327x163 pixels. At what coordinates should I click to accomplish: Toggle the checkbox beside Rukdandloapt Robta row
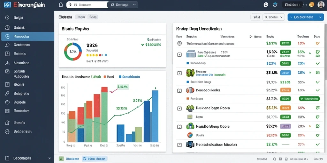point(179,108)
